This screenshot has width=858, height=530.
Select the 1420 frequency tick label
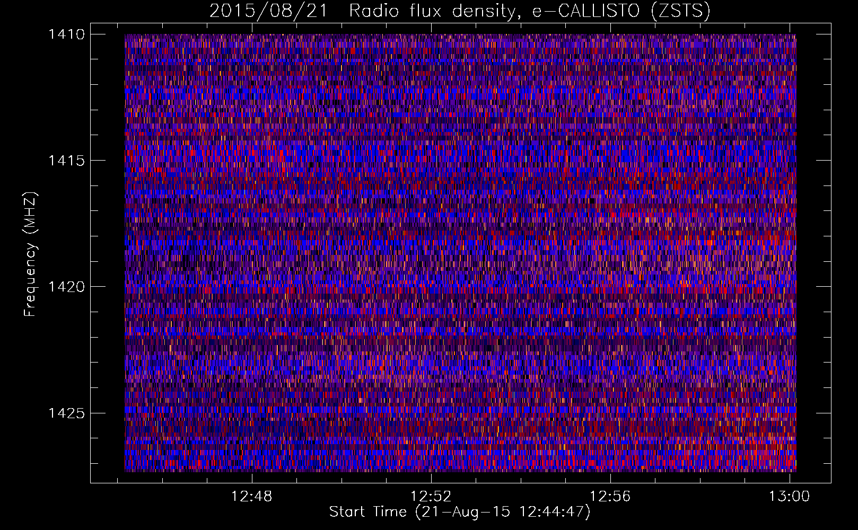point(66,287)
